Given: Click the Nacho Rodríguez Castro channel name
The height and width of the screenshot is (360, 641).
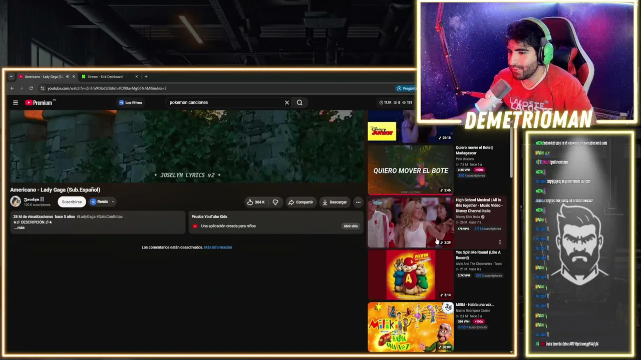Looking at the screenshot, I should (473, 310).
